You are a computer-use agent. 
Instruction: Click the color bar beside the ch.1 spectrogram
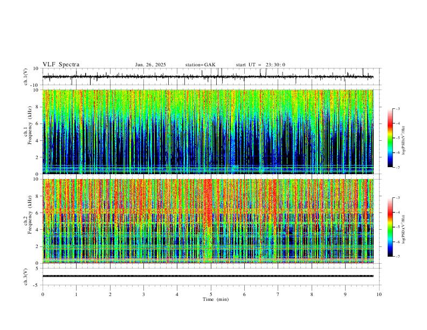pyautogui.click(x=390, y=138)
